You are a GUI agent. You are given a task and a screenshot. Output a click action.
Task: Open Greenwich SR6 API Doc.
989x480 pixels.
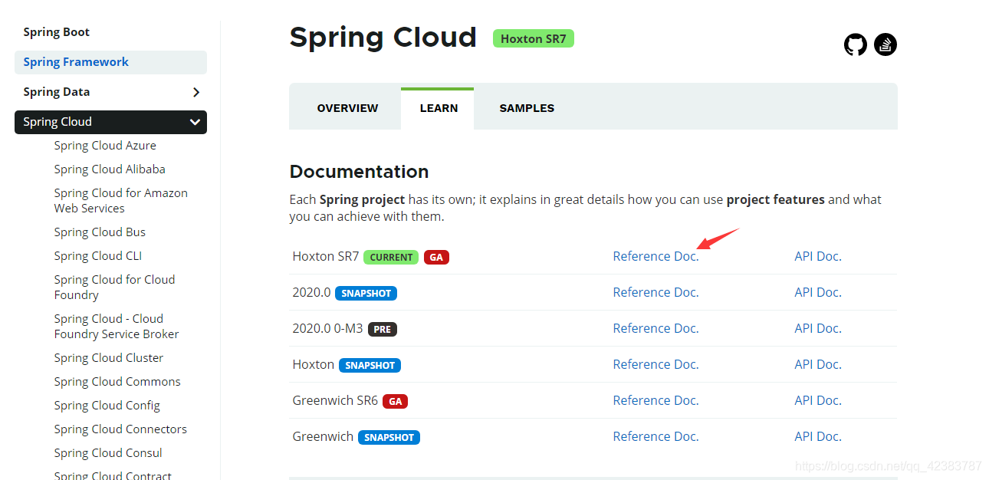click(x=818, y=400)
